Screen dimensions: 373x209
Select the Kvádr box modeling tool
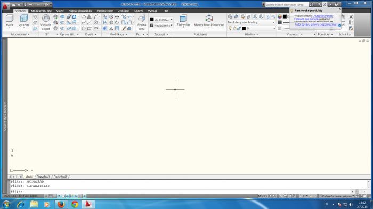(10, 21)
